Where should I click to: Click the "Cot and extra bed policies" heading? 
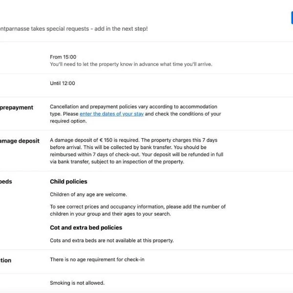coord(86,228)
